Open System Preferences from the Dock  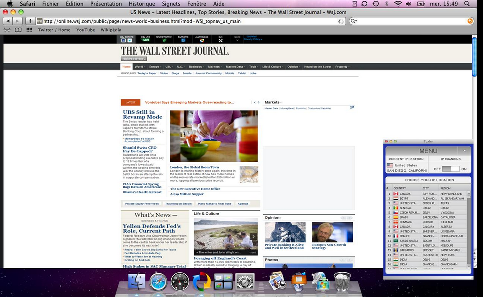click(x=245, y=281)
